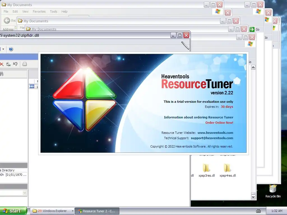Screen dimensions: 287x215
Task: Open the Tools menu in My Documents
Action: 54,11
